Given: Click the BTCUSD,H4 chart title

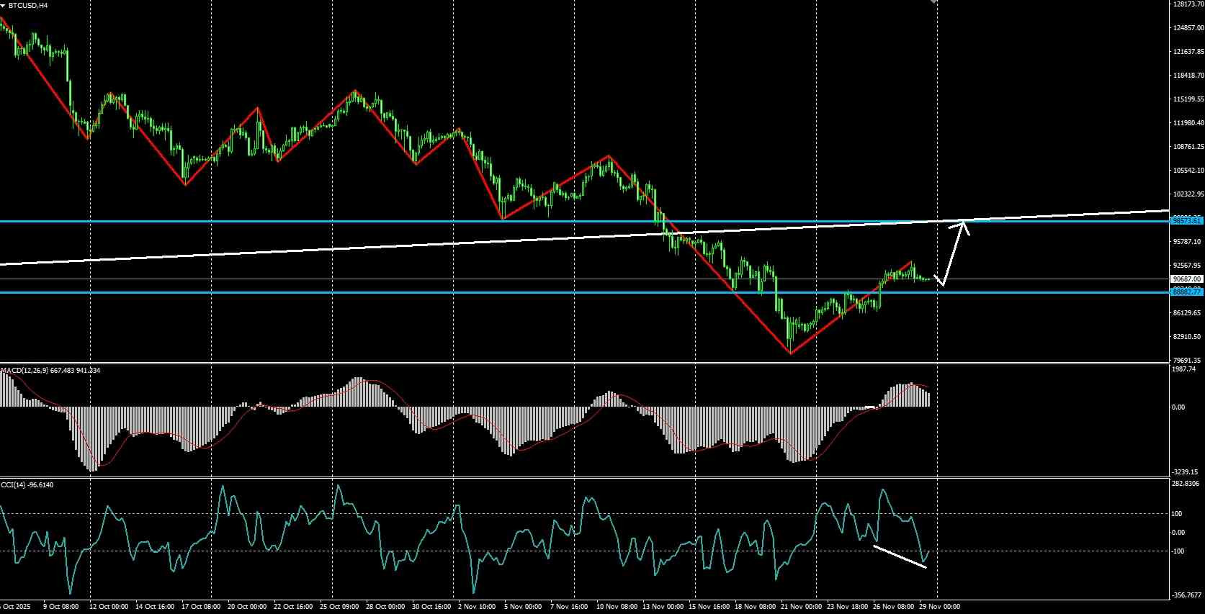Looking at the screenshot, I should pyautogui.click(x=28, y=5).
